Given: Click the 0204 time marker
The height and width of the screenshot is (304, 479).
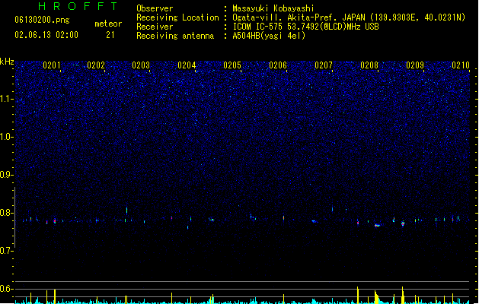Looking at the screenshot, I should coord(187,65).
